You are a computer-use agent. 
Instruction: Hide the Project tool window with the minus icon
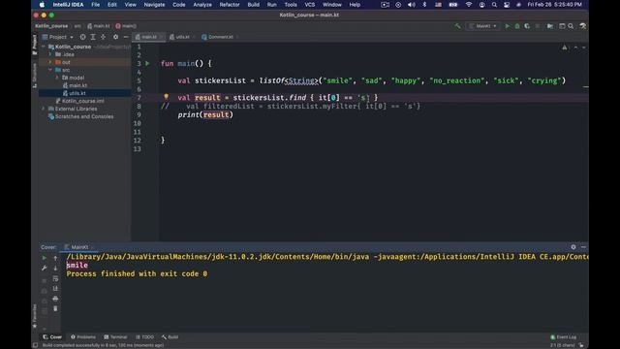(x=126, y=37)
